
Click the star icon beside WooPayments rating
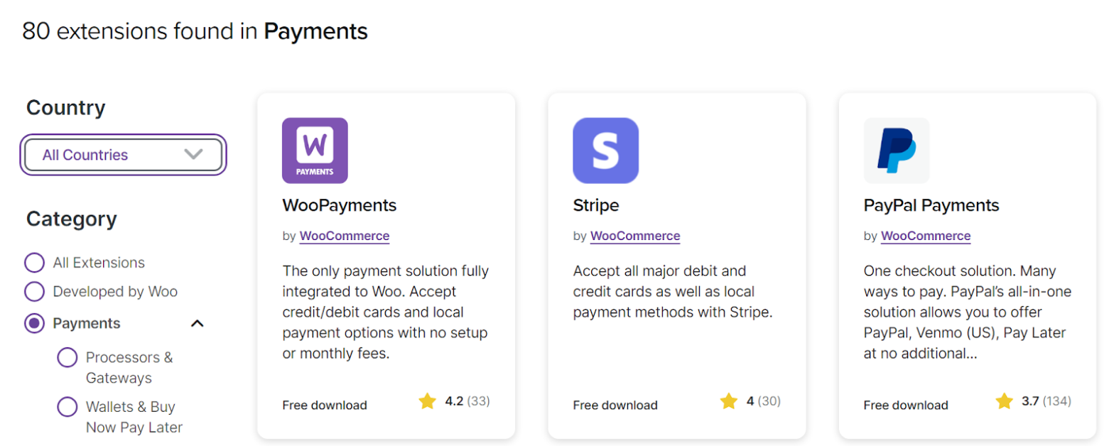428,401
